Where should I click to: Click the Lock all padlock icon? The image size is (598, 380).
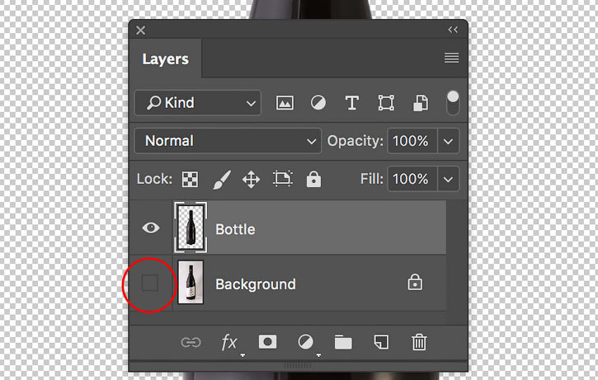[313, 179]
